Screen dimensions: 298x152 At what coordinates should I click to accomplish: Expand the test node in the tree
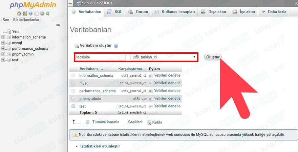click(x=3, y=60)
